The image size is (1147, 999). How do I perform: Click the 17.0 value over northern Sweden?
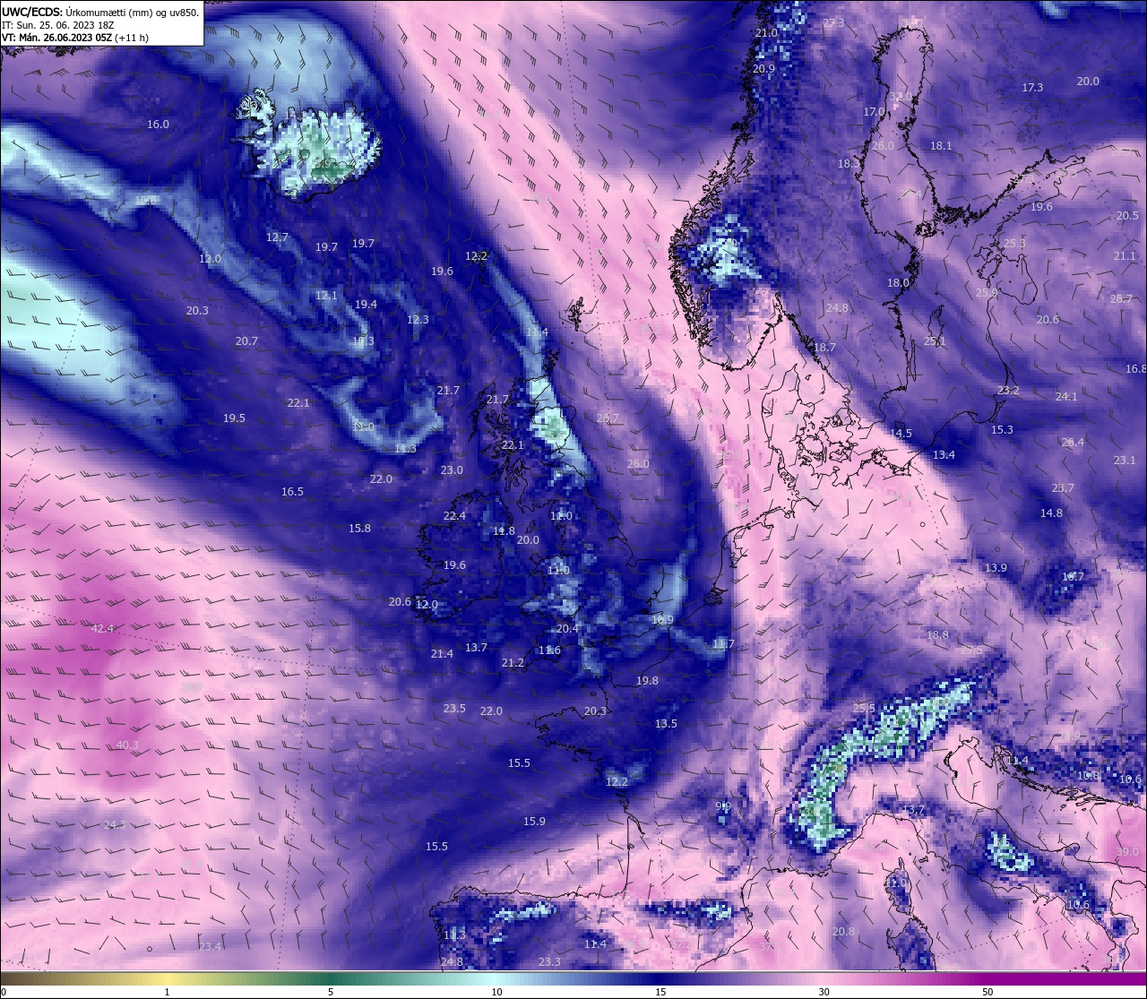(874, 112)
